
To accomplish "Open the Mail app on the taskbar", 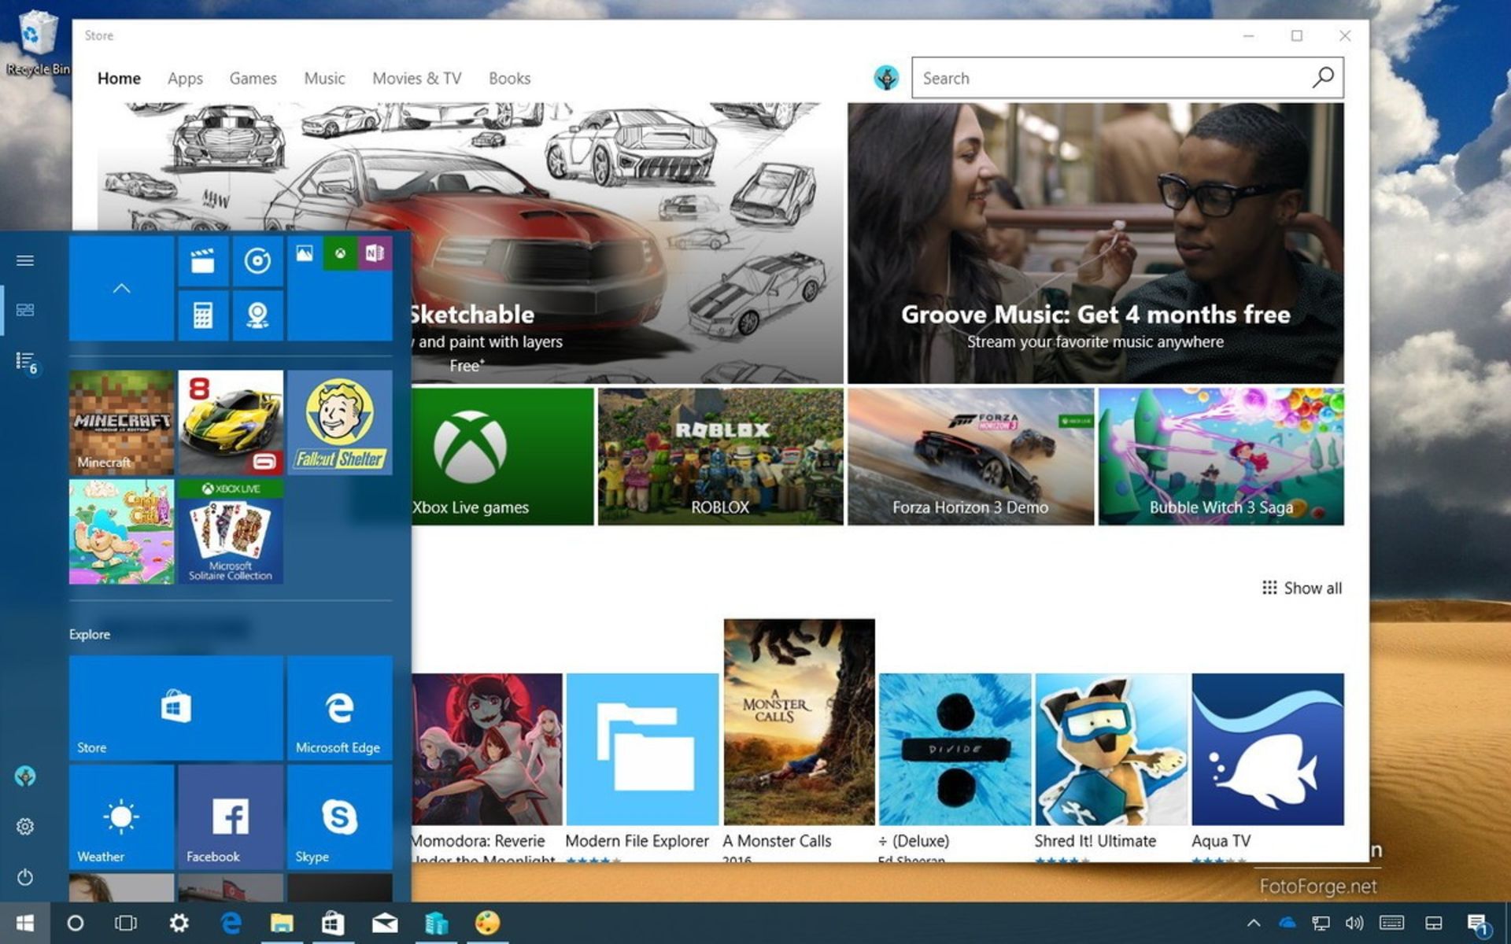I will coord(385,923).
